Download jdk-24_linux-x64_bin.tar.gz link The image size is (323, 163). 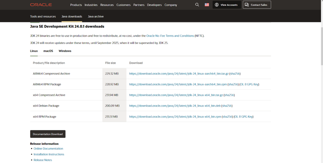point(176,95)
